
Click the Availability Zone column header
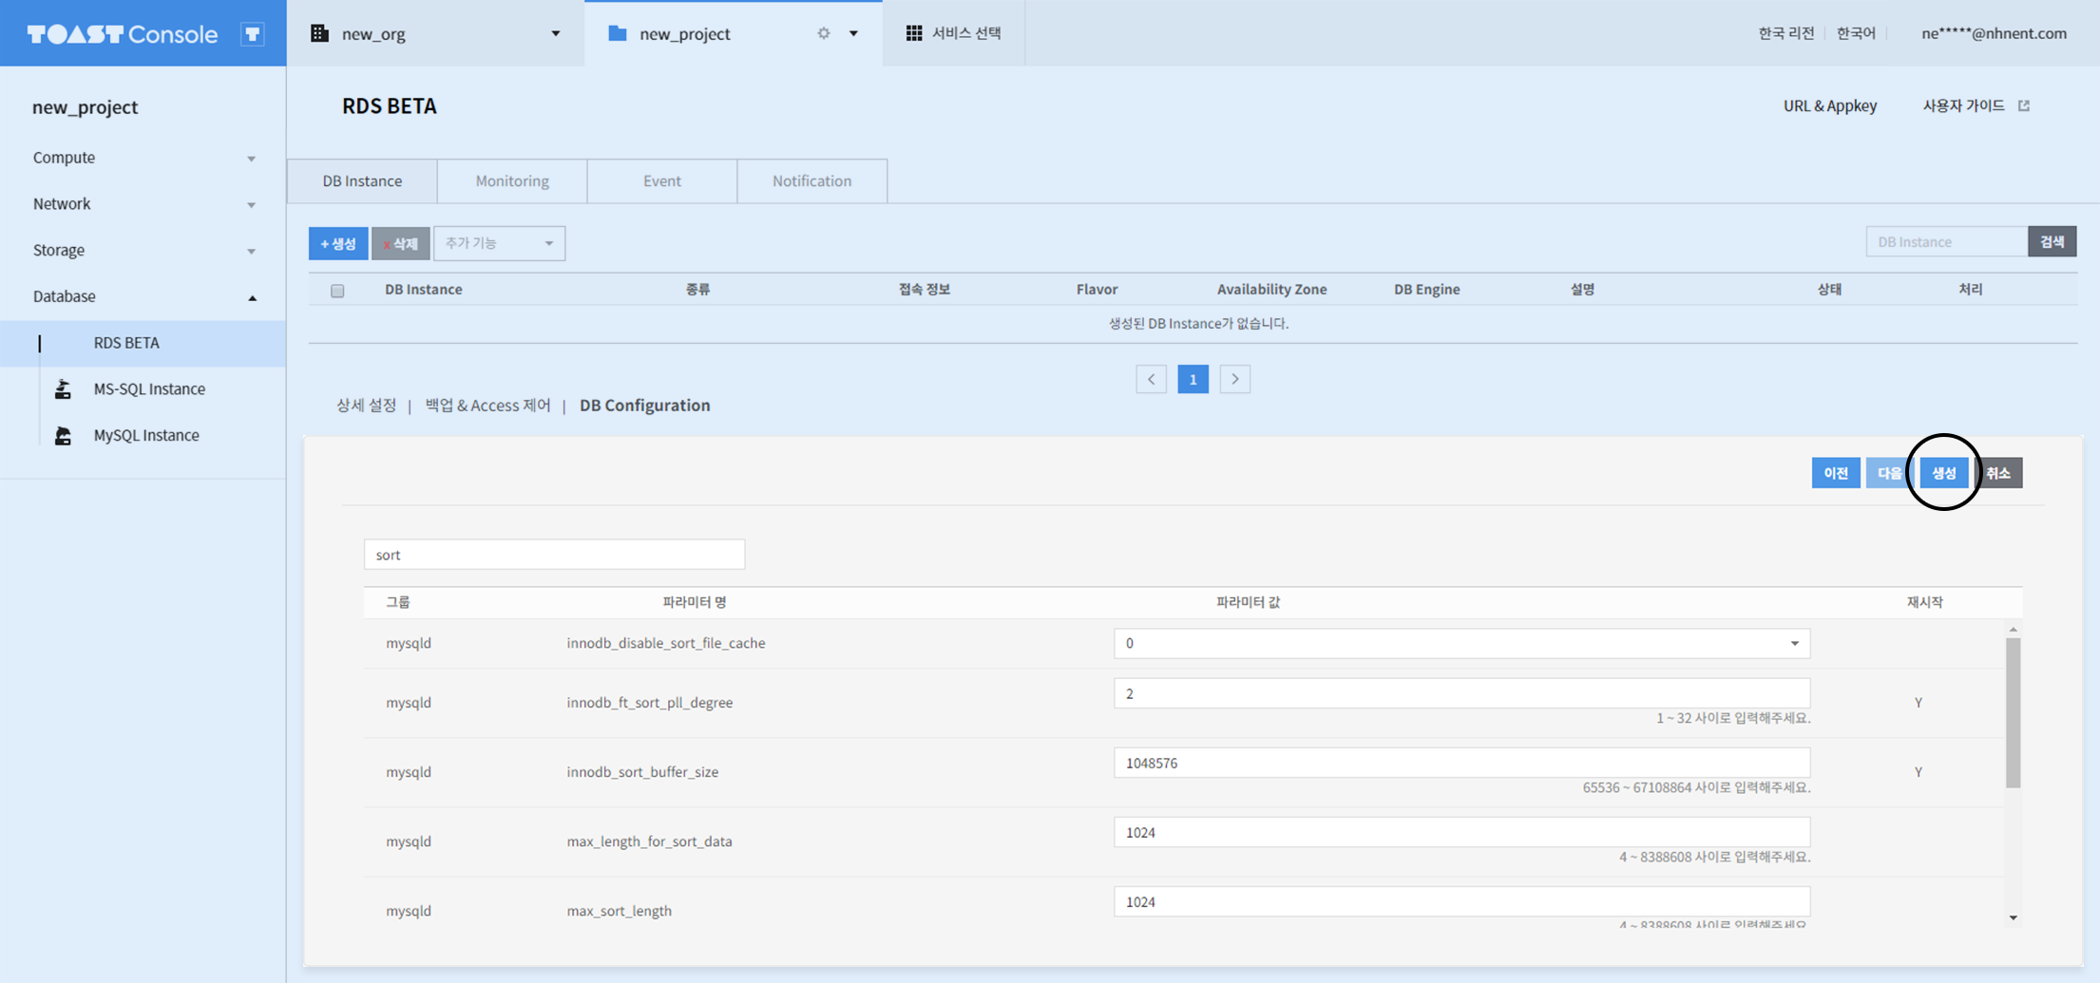(1271, 289)
